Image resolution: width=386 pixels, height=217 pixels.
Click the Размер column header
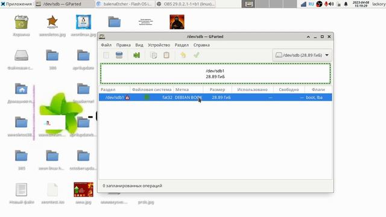pyautogui.click(x=217, y=90)
